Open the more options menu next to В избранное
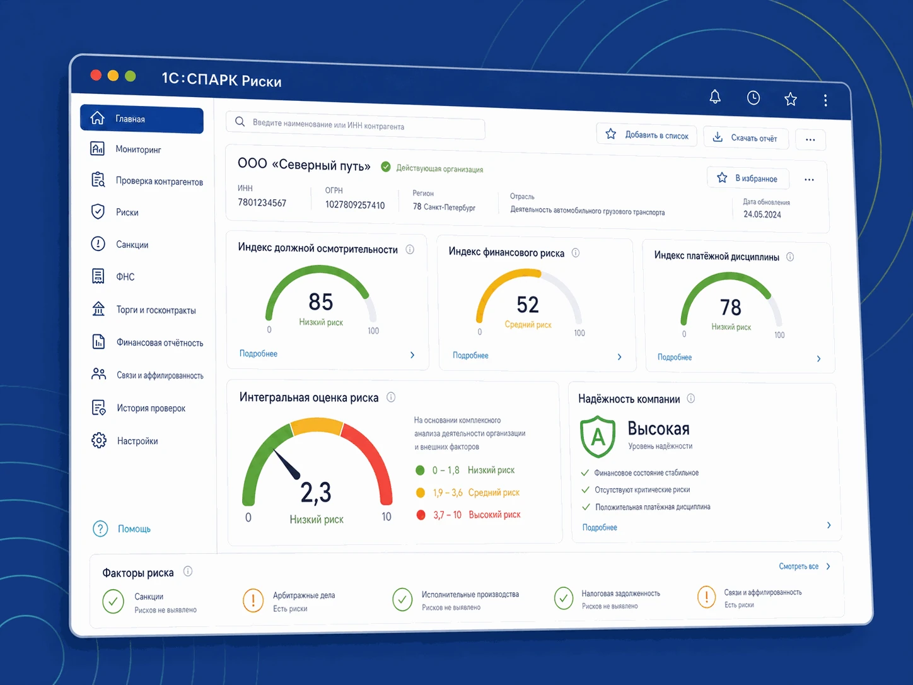This screenshot has width=913, height=685. (x=809, y=180)
